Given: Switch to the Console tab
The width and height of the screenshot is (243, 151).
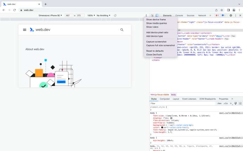Looking at the screenshot, I should (179, 15).
